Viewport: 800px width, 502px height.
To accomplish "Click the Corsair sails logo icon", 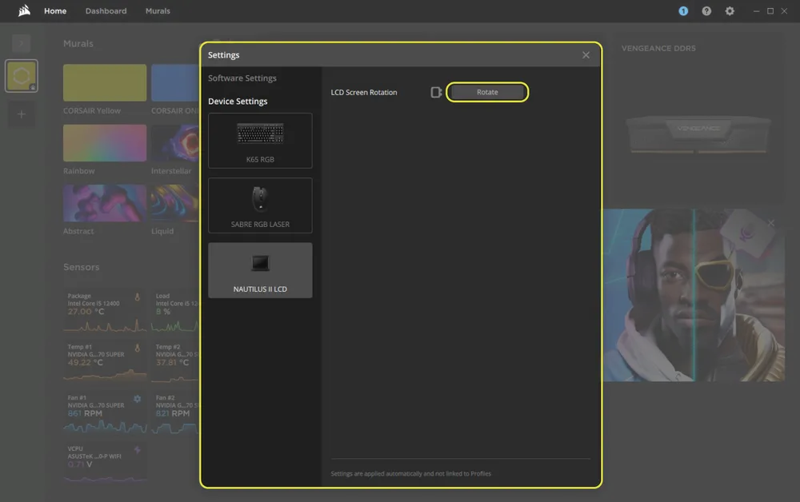I will click(24, 10).
